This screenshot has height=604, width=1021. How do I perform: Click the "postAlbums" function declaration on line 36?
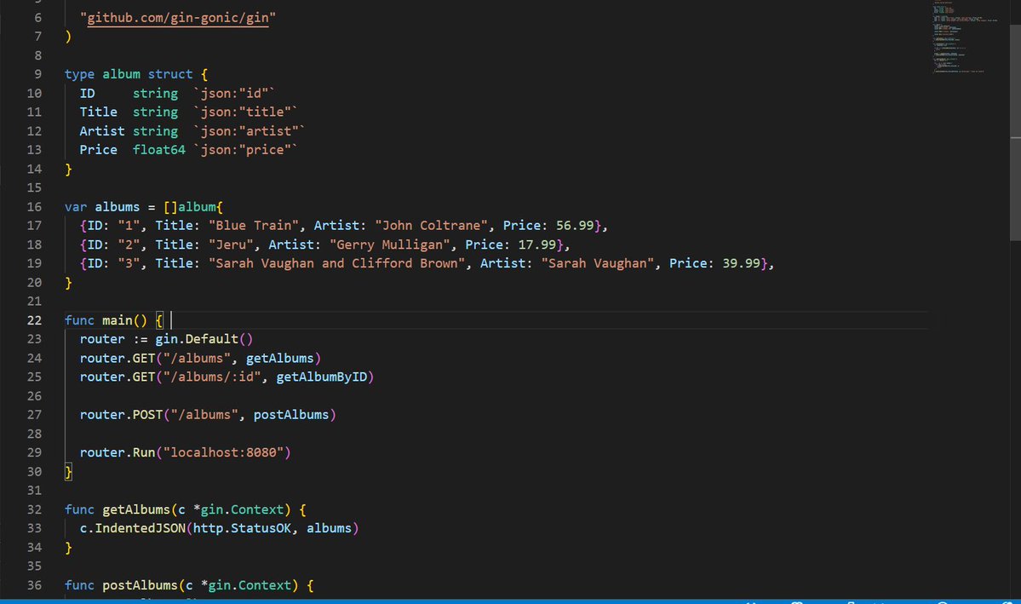(x=140, y=585)
